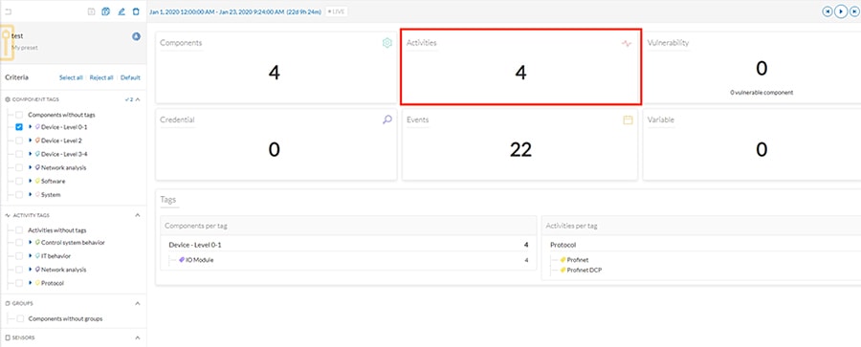Click the Software tag icon
Viewport: 861px width, 347px height.
pyautogui.click(x=37, y=181)
